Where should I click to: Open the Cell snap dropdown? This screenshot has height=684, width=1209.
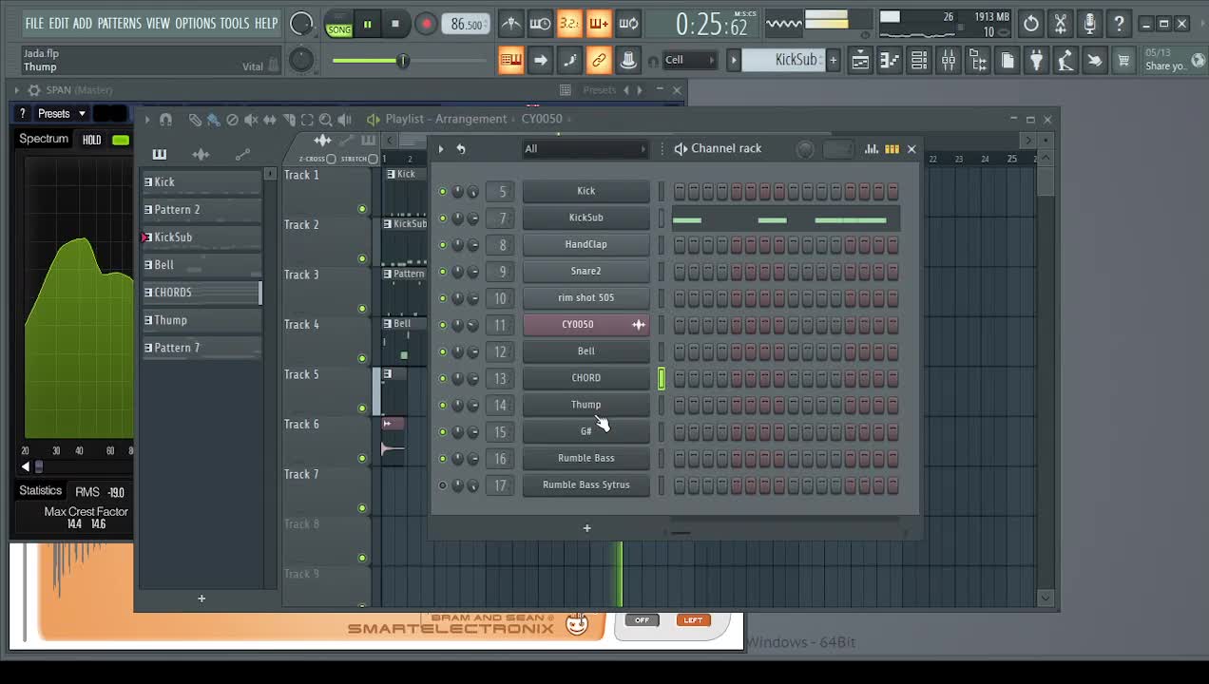click(x=690, y=60)
